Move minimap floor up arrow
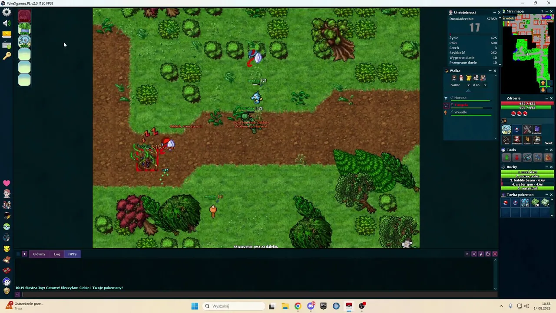556x313 pixels. [543, 83]
